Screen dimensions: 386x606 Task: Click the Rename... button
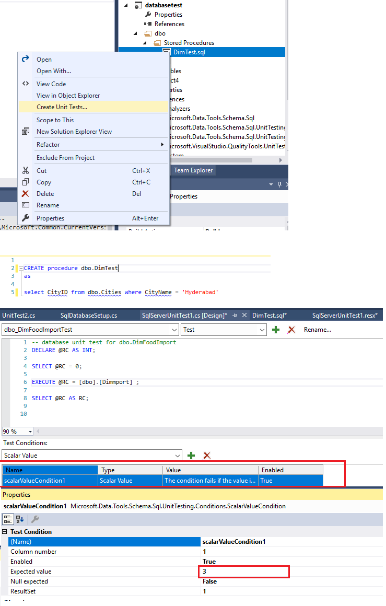(318, 330)
